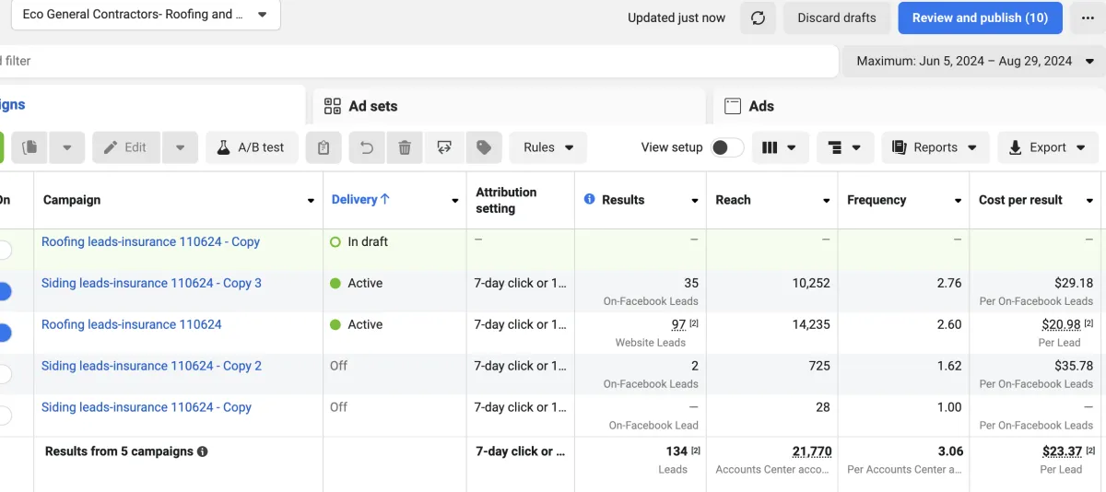Expand the Edit button dropdown arrow
The height and width of the screenshot is (492, 1106).
point(180,147)
